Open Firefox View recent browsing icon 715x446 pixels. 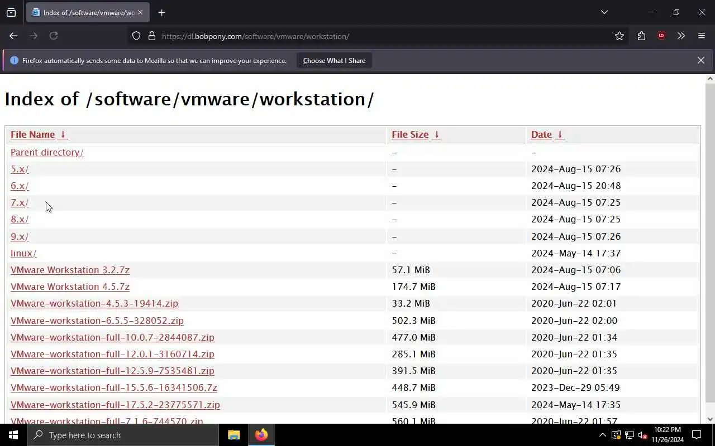click(11, 12)
